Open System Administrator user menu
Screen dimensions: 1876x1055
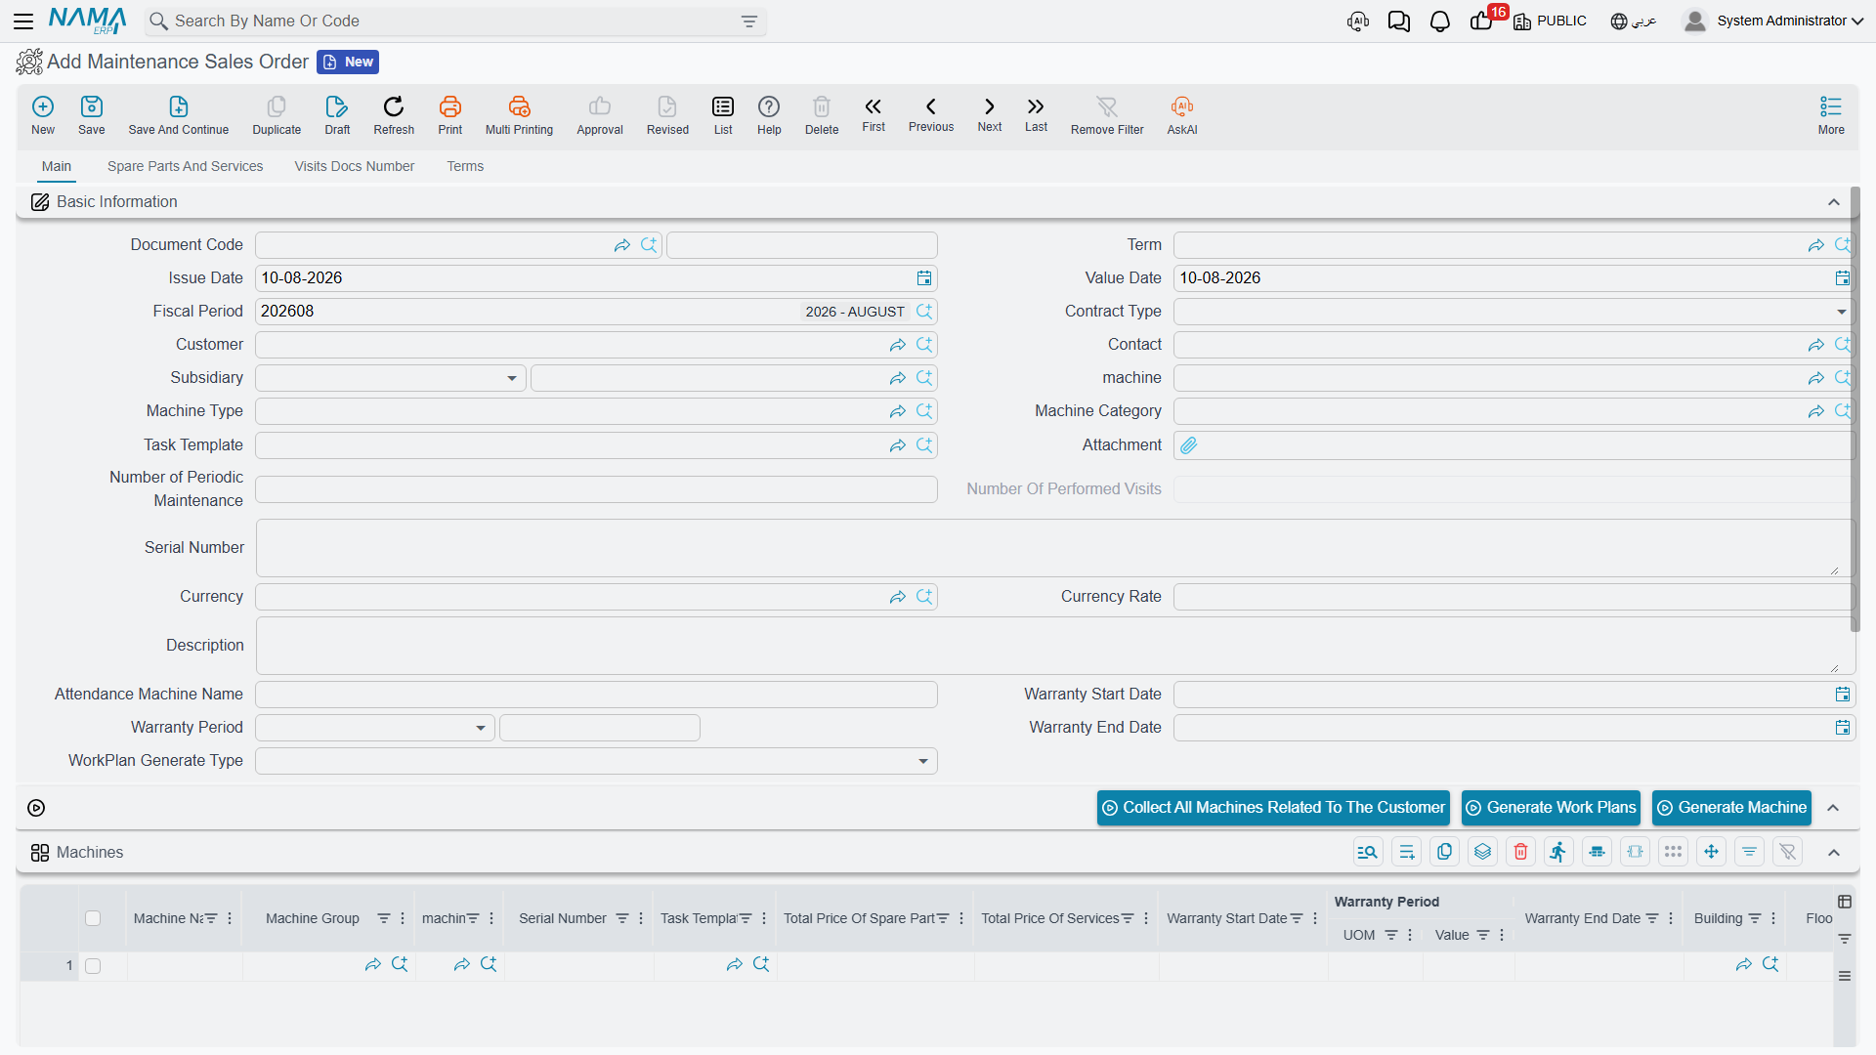[1773, 21]
